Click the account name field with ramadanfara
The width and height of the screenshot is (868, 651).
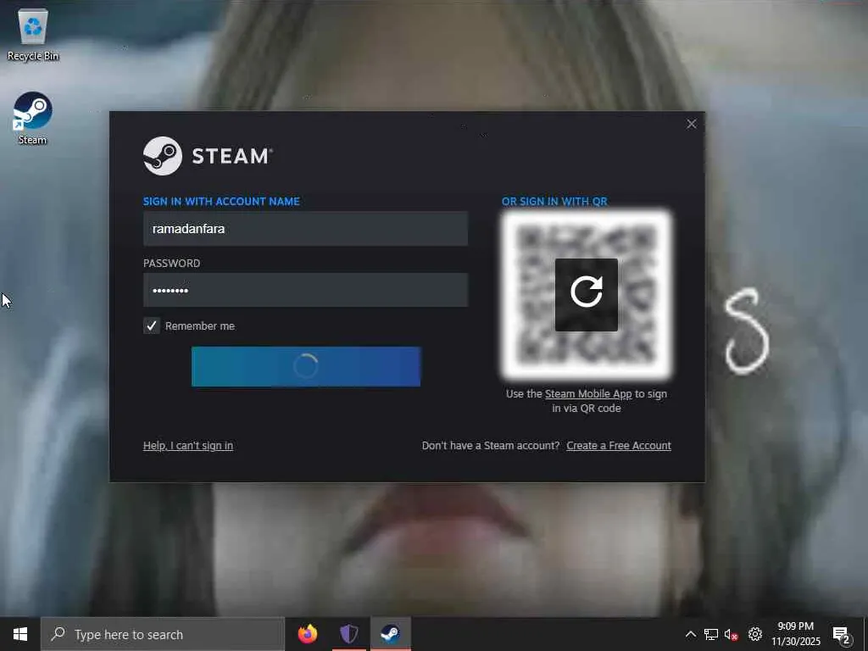tap(305, 229)
